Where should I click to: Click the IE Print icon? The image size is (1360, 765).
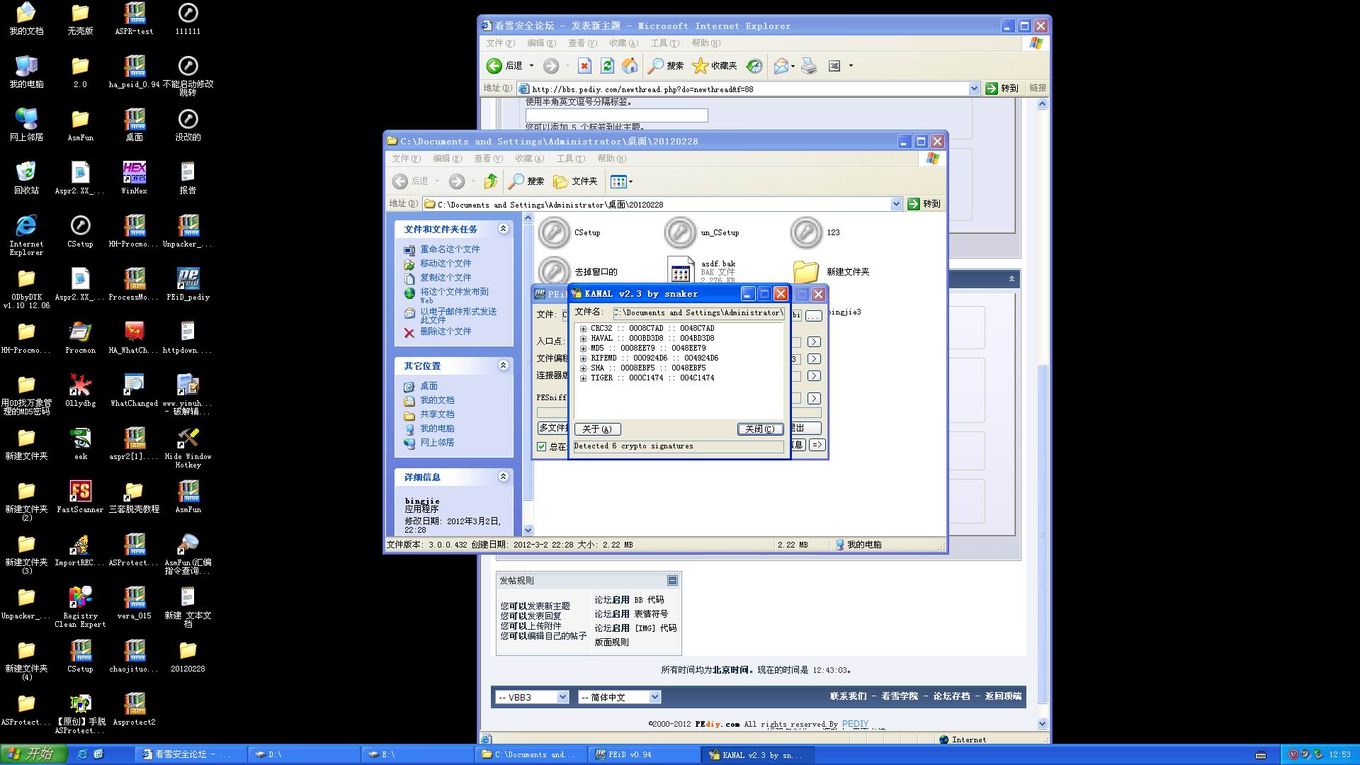pyautogui.click(x=809, y=66)
